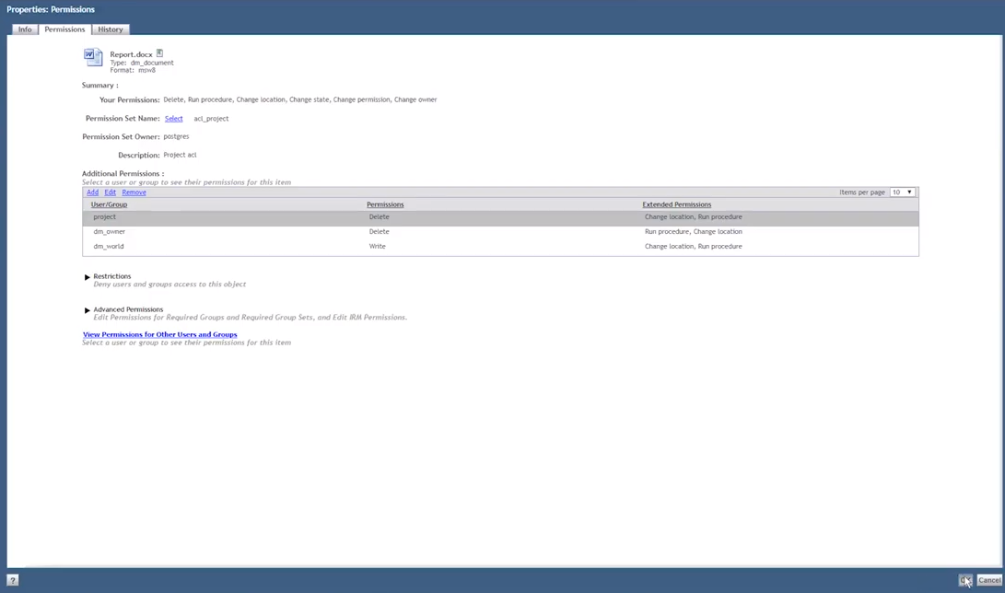
Task: Click the OK button
Action: click(964, 580)
